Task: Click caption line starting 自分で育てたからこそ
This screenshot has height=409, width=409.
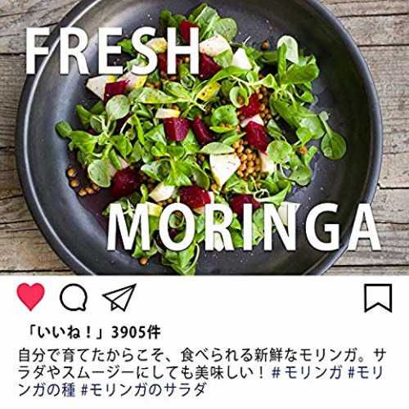Action: [x=202, y=355]
